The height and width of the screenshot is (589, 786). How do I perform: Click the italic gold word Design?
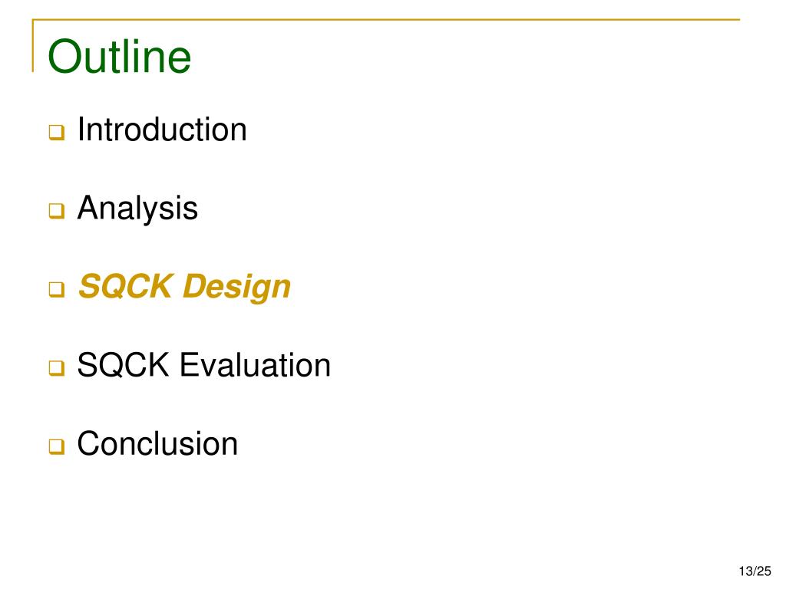[237, 288]
